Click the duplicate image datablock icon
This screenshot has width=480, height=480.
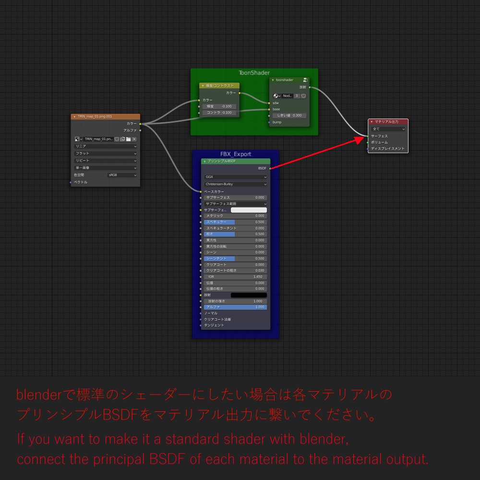pos(122,139)
